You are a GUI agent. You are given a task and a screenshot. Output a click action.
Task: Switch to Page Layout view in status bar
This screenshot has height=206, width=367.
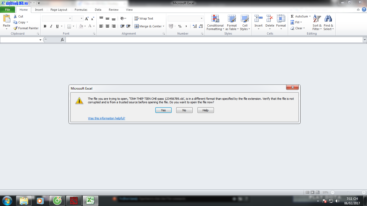tap(312, 192)
